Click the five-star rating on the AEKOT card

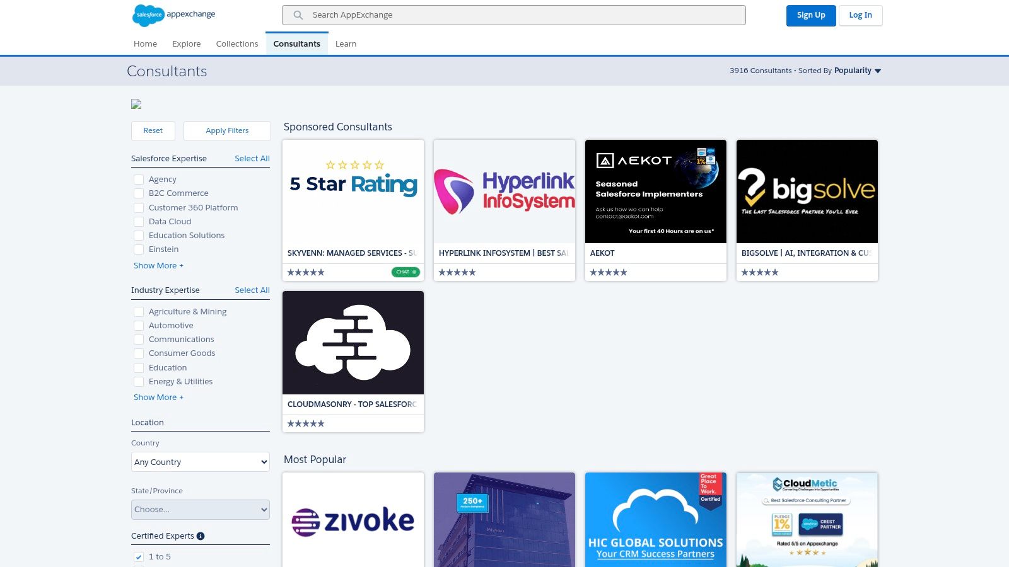click(607, 272)
